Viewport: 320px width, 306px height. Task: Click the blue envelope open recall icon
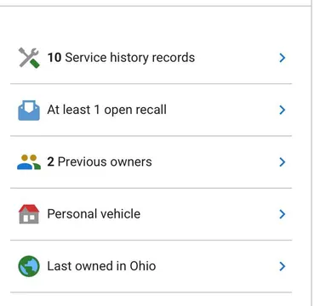[29, 110]
